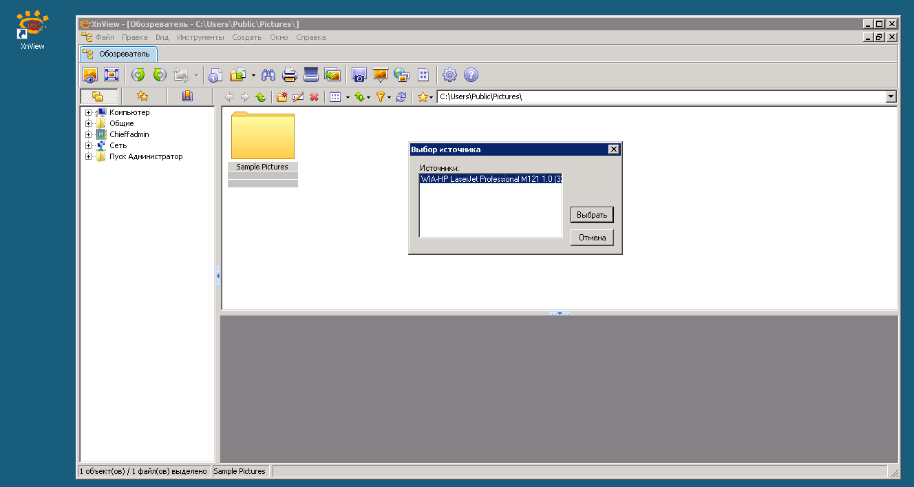Switch to the Favorites star tab
Screen dimensions: 914x487
(x=142, y=96)
